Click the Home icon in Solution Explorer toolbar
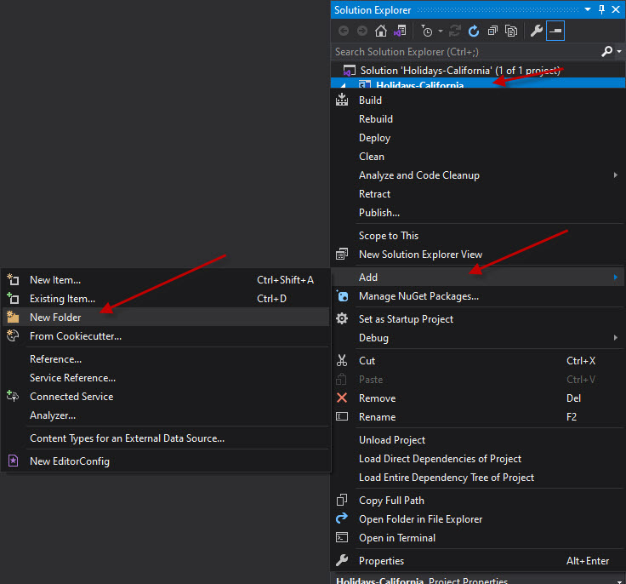 click(380, 31)
